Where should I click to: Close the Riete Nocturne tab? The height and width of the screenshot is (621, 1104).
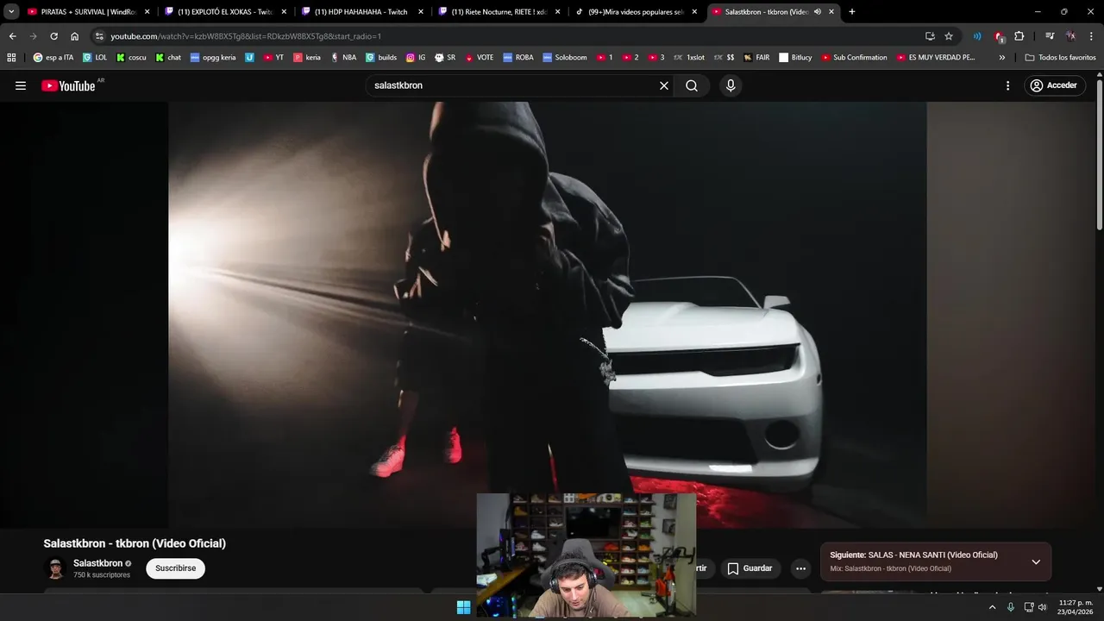tap(557, 12)
